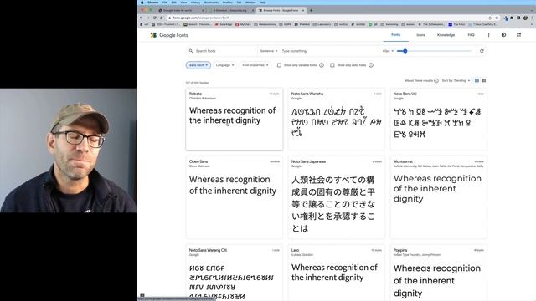Open the Chrome File menu
This screenshot has height=301, width=536.
(165, 3)
